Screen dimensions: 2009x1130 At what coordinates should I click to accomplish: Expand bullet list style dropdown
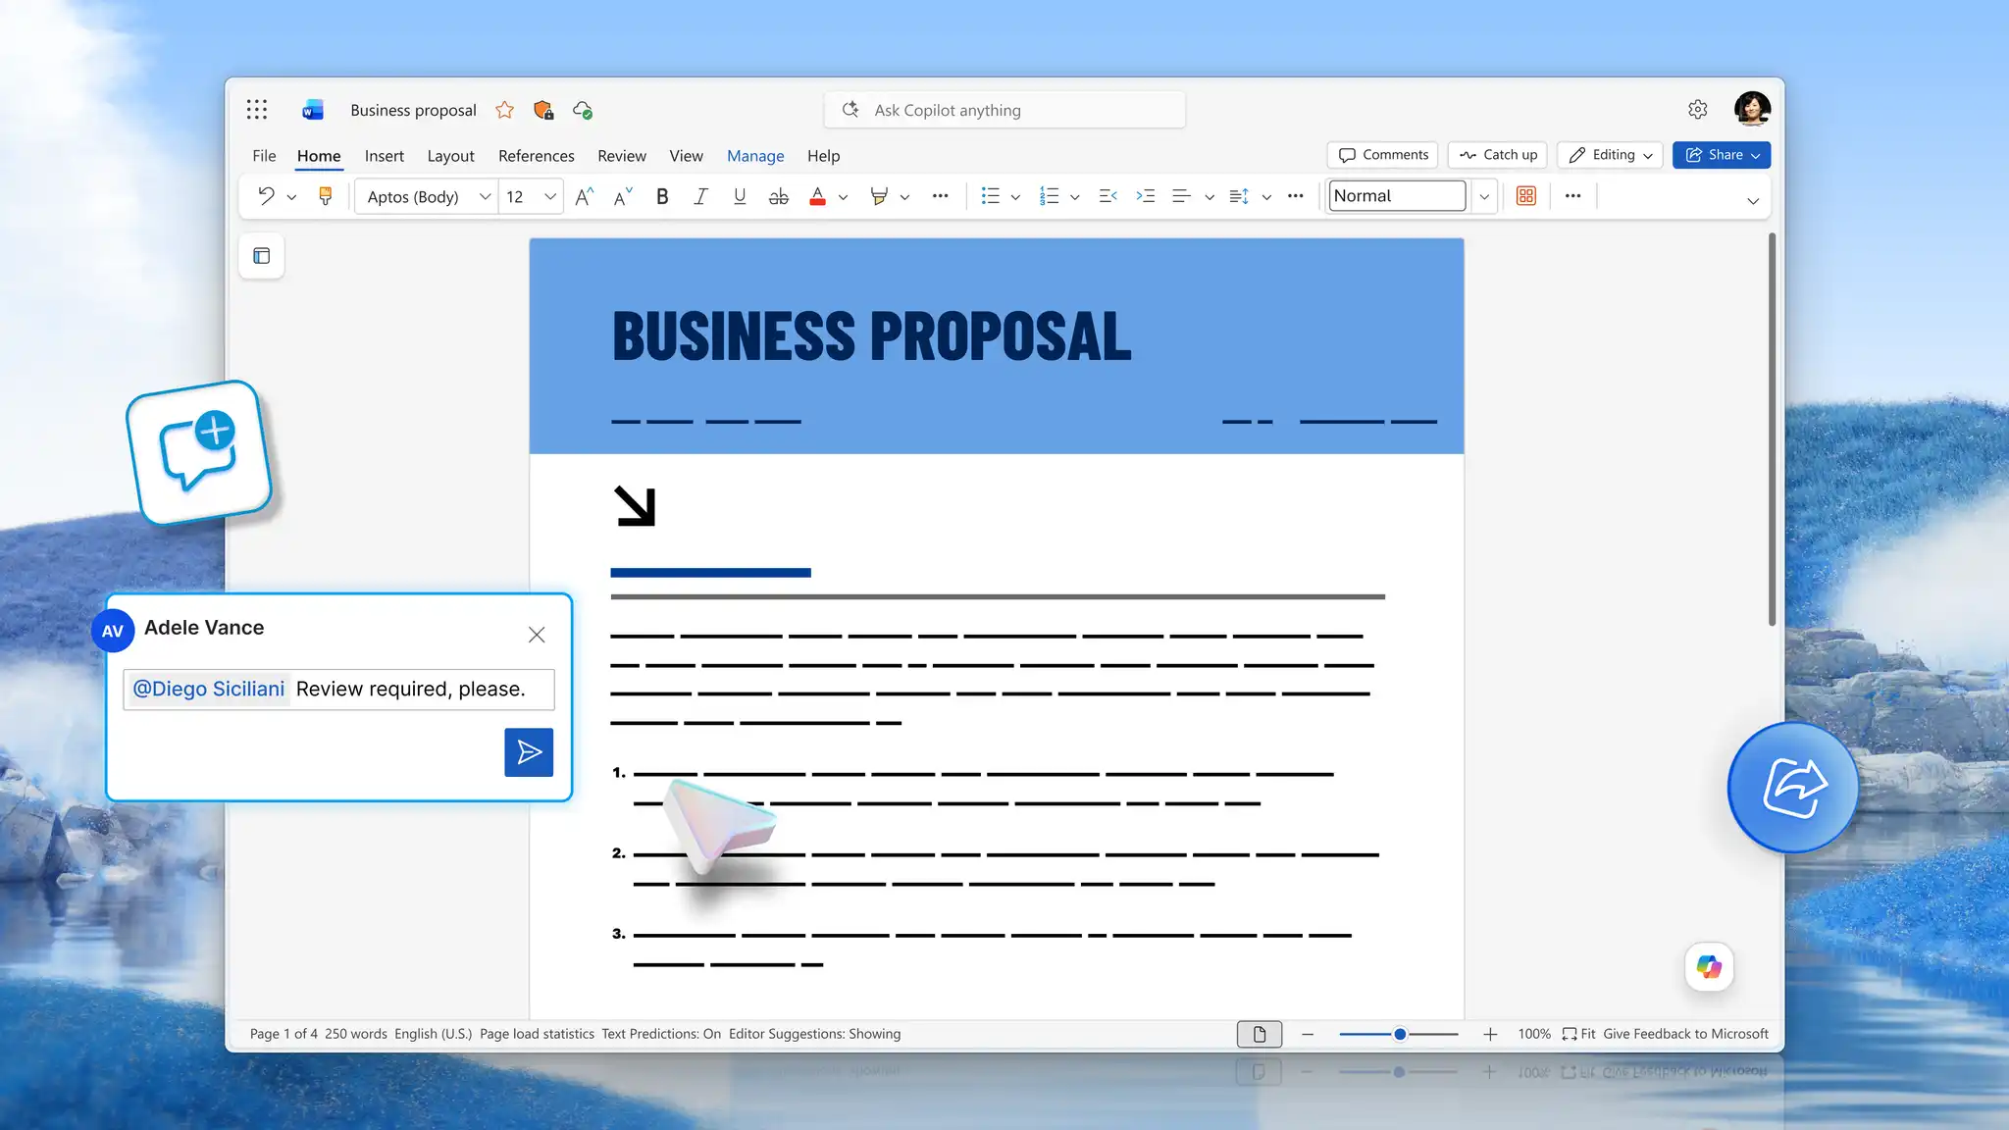[1015, 197]
